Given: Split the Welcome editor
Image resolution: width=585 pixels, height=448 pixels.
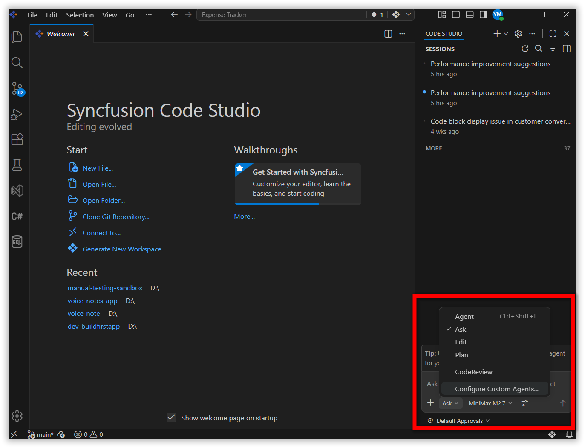Looking at the screenshot, I should [x=388, y=34].
